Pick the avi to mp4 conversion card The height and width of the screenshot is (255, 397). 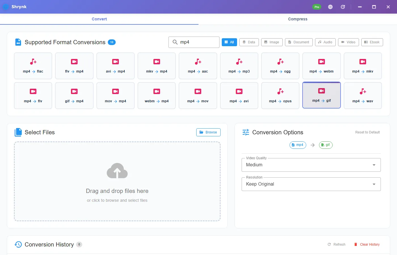click(x=115, y=66)
